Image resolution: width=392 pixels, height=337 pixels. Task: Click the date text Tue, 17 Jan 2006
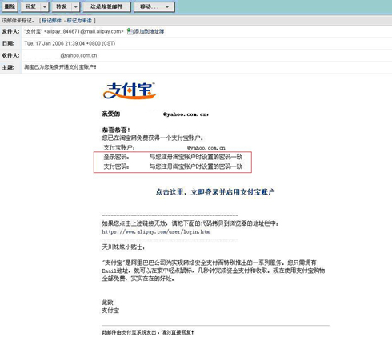(44, 43)
